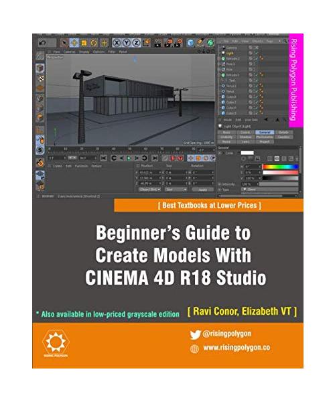
Task: Open the viewport Options menu
Action: pyautogui.click(x=98, y=52)
